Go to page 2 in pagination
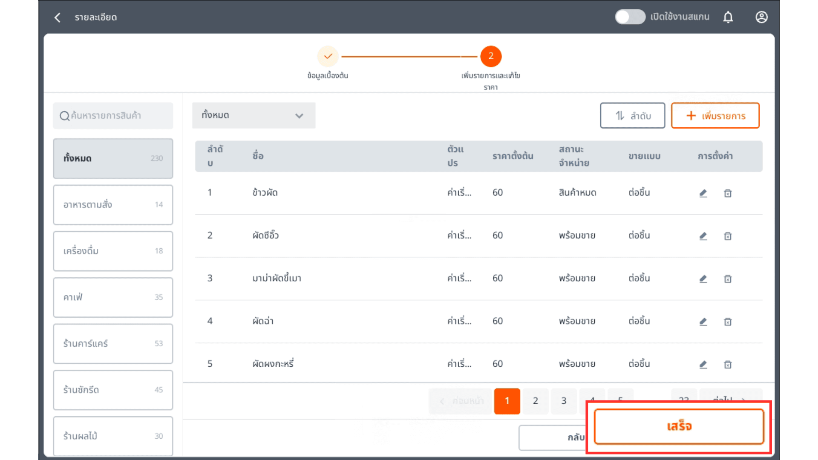 (535, 401)
